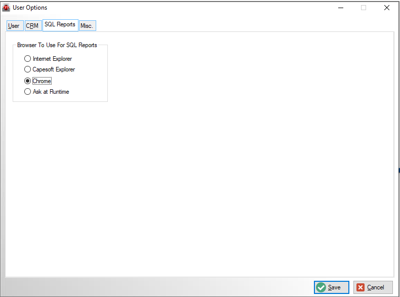Close the User Options window
The image size is (400, 297).
coord(387,8)
